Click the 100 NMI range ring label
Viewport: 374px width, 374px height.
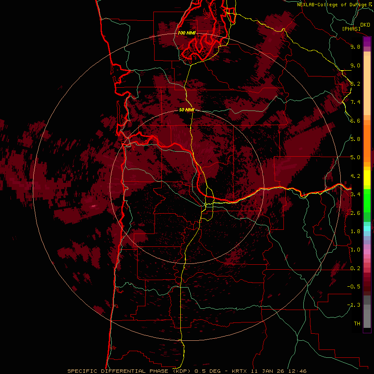tap(187, 33)
